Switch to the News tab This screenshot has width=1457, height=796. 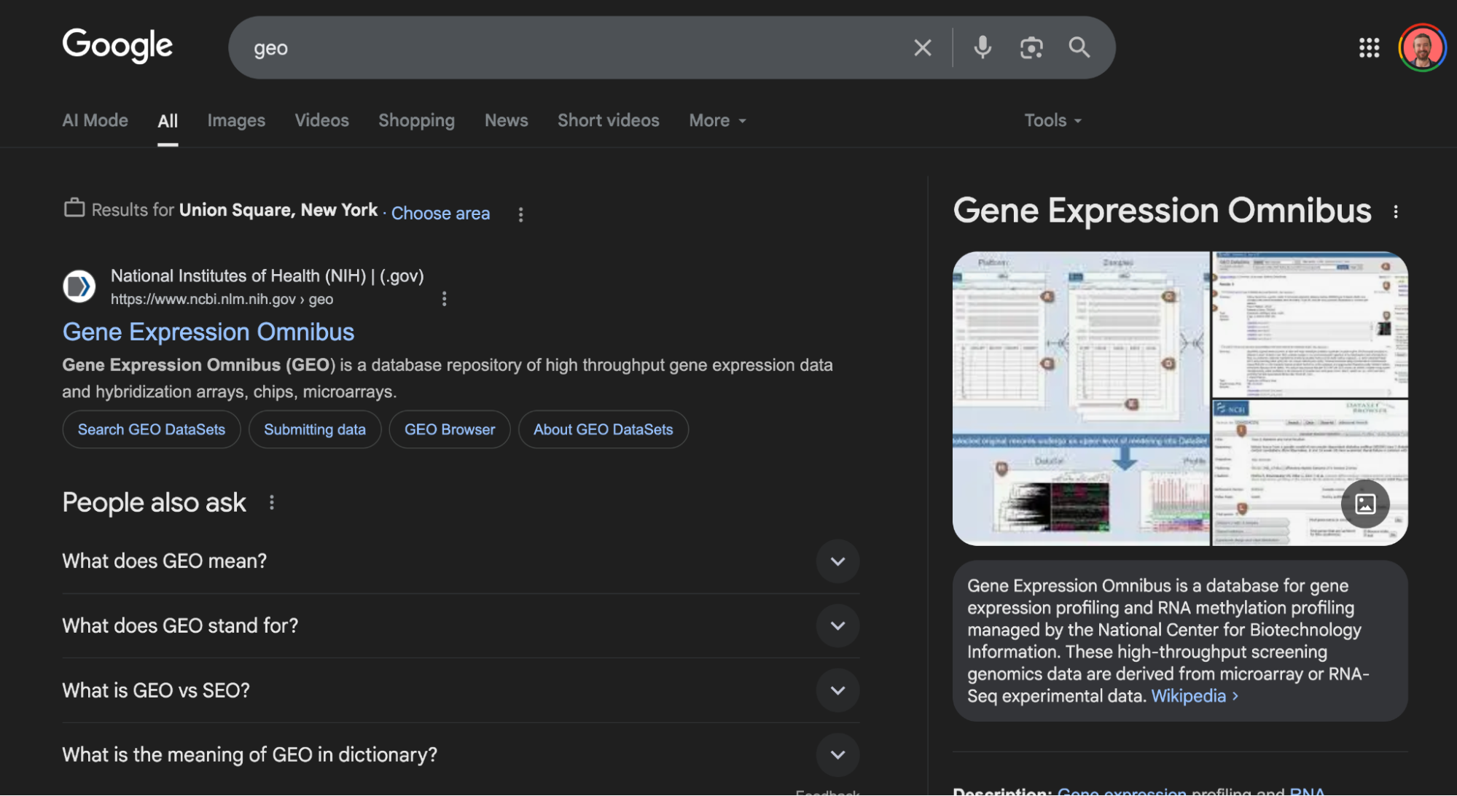506,120
